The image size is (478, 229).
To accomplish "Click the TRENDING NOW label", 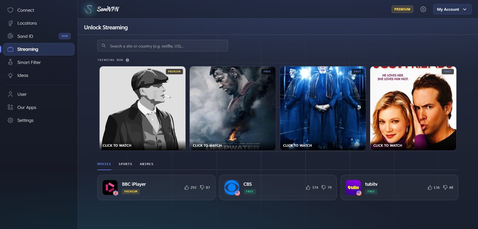I will click(110, 60).
